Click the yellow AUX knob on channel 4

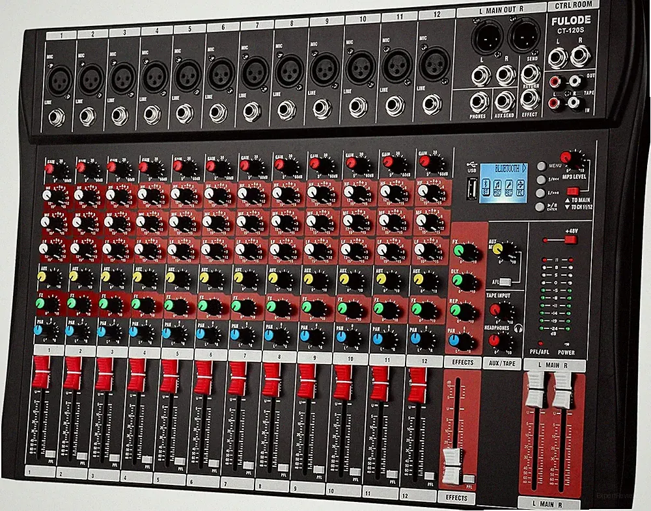[141, 278]
